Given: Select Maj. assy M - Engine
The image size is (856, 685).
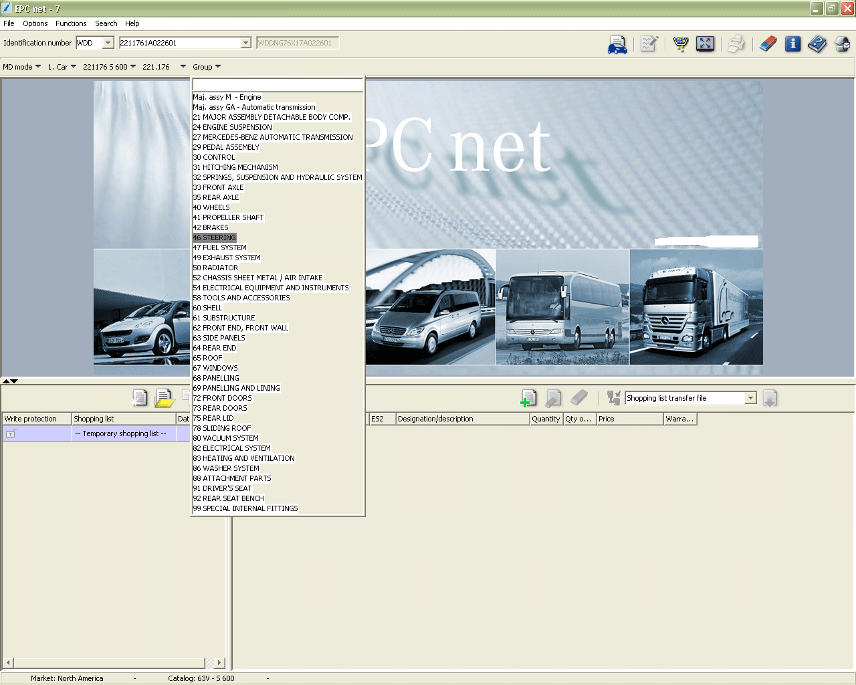Looking at the screenshot, I should (227, 97).
